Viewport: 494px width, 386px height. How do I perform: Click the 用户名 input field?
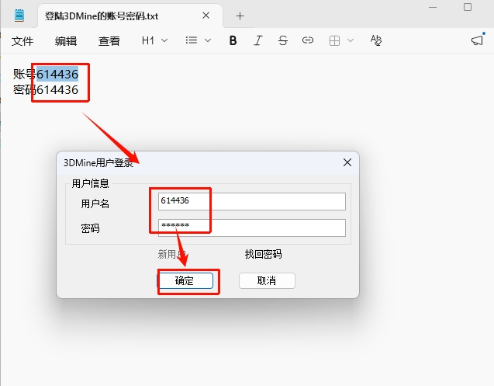pyautogui.click(x=252, y=201)
